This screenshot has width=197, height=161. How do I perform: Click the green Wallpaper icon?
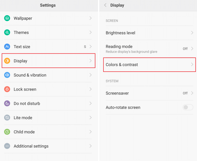7,18
